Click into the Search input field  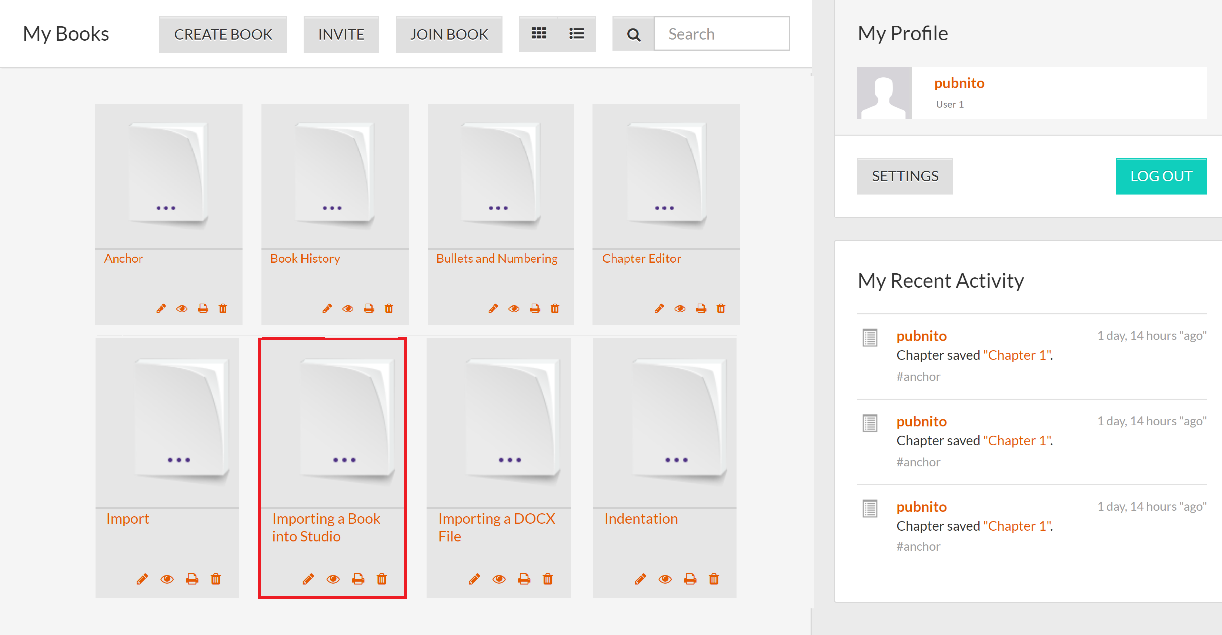[721, 34]
